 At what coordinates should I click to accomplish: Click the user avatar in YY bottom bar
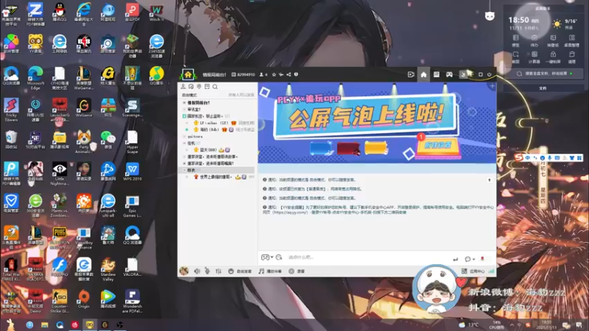click(183, 271)
